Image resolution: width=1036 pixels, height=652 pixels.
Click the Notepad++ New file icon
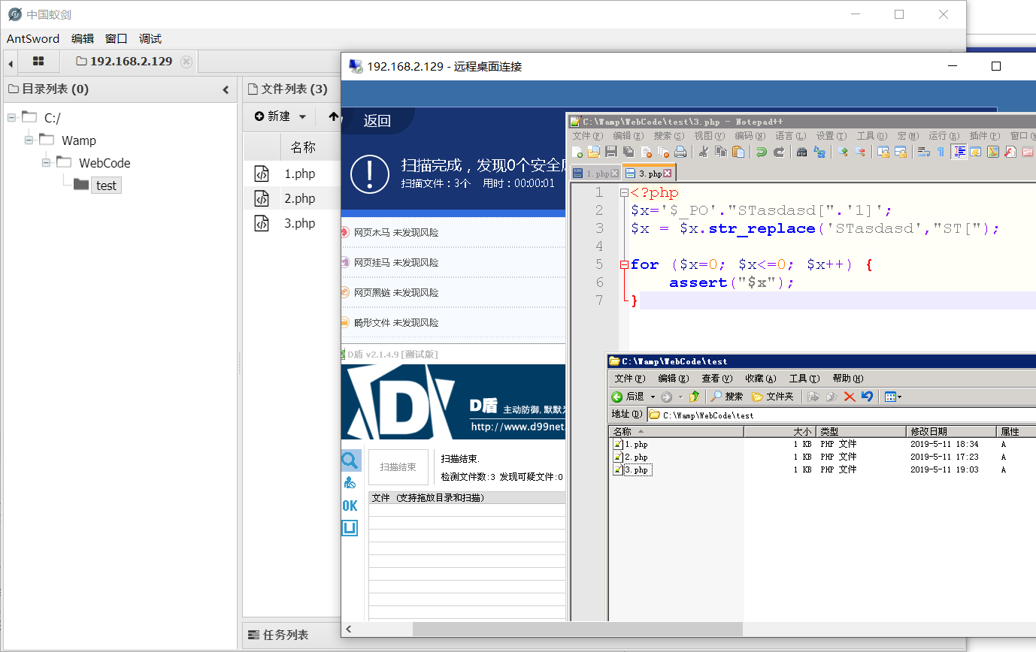click(577, 152)
